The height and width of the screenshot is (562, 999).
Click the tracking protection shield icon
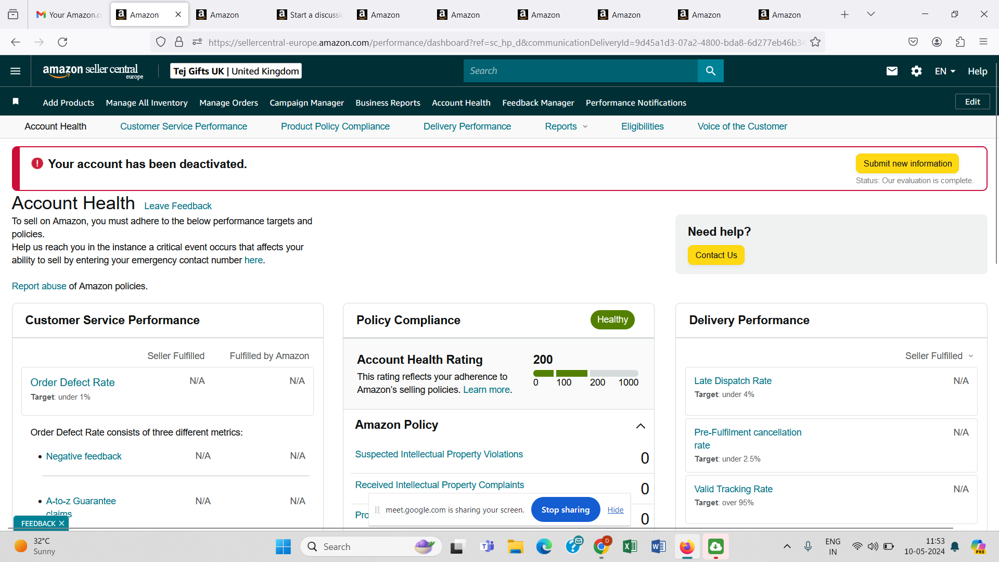pos(161,42)
